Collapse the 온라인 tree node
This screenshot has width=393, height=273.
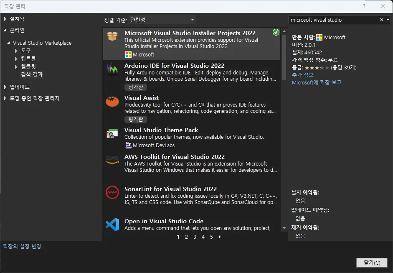[x=5, y=30]
